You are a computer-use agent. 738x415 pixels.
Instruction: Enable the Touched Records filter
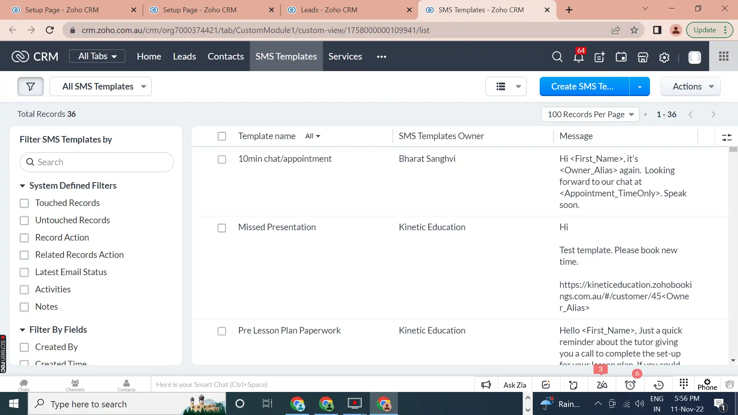coord(25,203)
